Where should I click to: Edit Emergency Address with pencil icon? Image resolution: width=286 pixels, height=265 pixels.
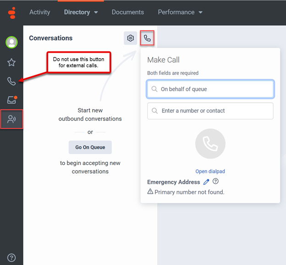(x=206, y=182)
